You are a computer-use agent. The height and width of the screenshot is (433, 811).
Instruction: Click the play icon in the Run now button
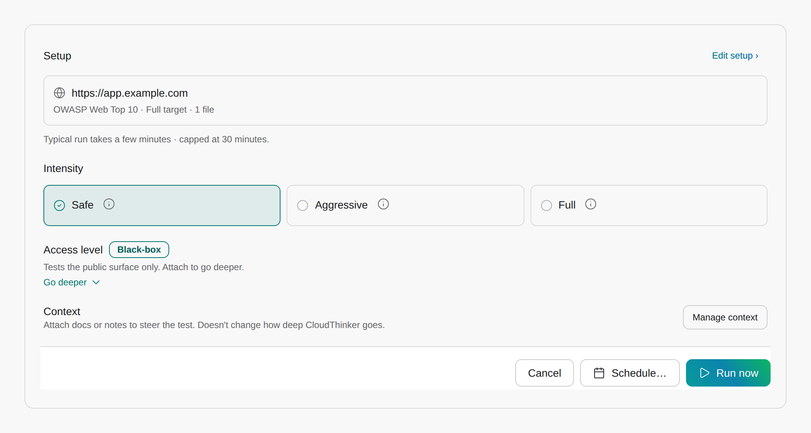point(705,373)
